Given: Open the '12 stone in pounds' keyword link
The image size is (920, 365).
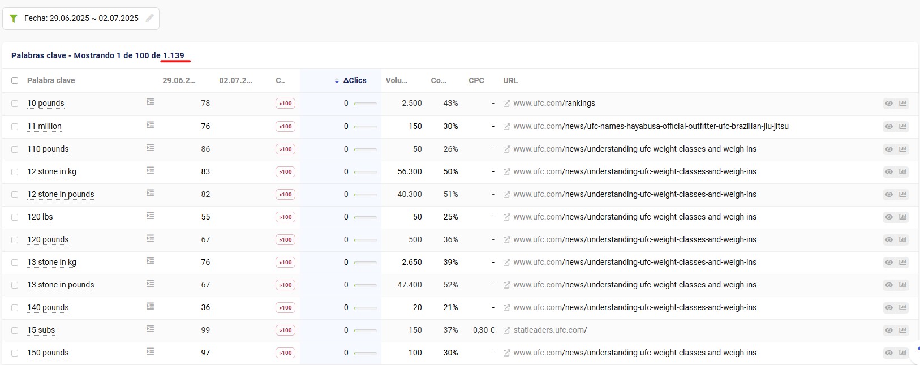Looking at the screenshot, I should click(61, 194).
